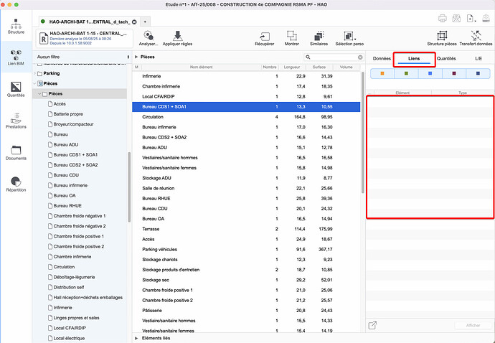Viewport: 495px width, 343px height.
Task: Select the navy color filter
Action: tap(478, 73)
